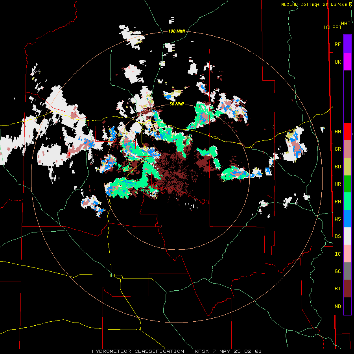Click the 7 MAY 25 02:01 timestamp
Image resolution: width=354 pixels, height=354 pixels.
point(237,351)
